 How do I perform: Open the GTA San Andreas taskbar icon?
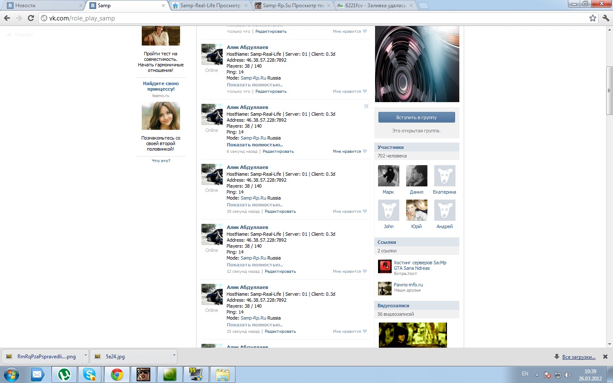pyautogui.click(x=143, y=375)
